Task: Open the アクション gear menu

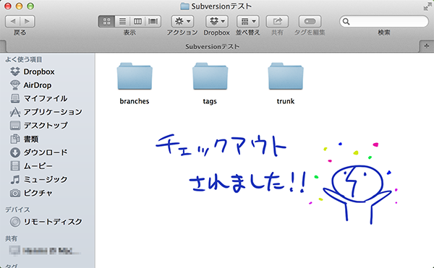Action: [182, 21]
